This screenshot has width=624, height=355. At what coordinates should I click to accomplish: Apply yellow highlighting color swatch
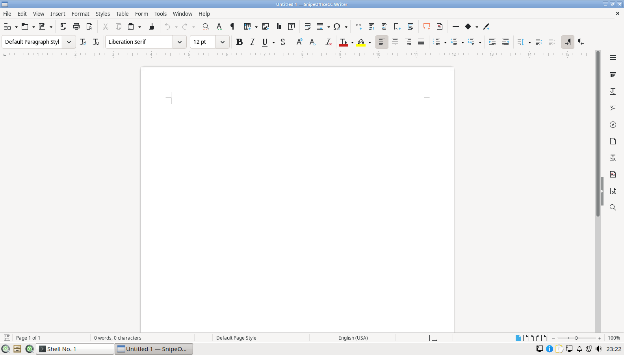(x=361, y=42)
